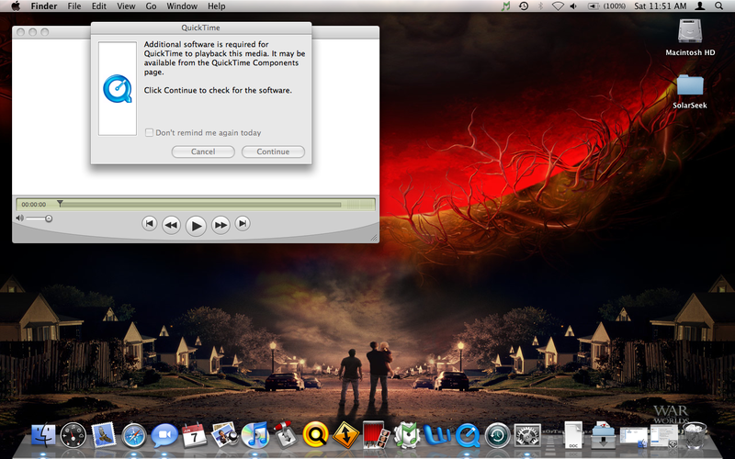The image size is (735, 459).
Task: Open Dashboard from the Dock
Action: point(73,435)
